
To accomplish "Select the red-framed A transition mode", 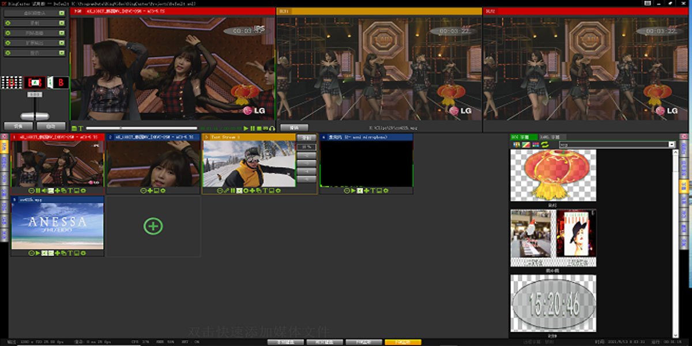I will [x=35, y=82].
